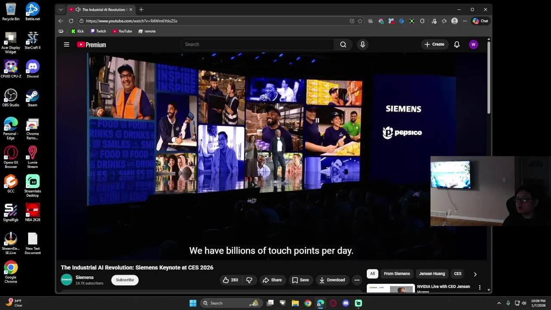Open the YouTube guide hamburger menu

[x=67, y=44]
